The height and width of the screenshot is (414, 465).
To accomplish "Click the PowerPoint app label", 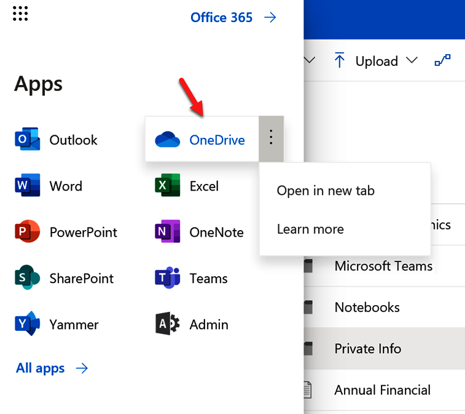I will pyautogui.click(x=84, y=233).
